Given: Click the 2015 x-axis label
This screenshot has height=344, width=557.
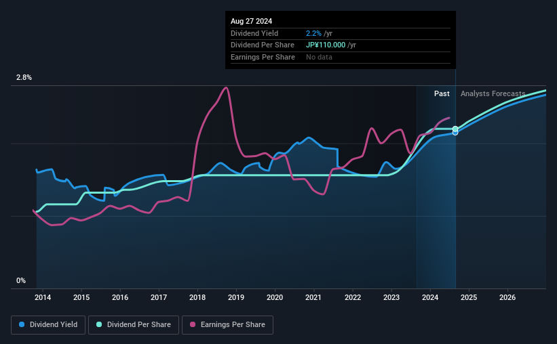Looking at the screenshot, I should (x=81, y=297).
